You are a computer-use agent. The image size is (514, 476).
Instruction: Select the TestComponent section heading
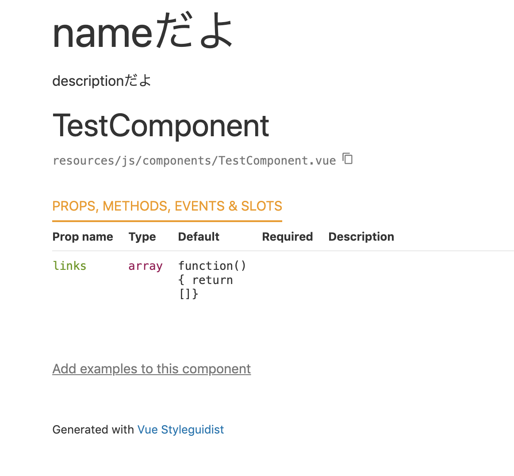(x=161, y=126)
